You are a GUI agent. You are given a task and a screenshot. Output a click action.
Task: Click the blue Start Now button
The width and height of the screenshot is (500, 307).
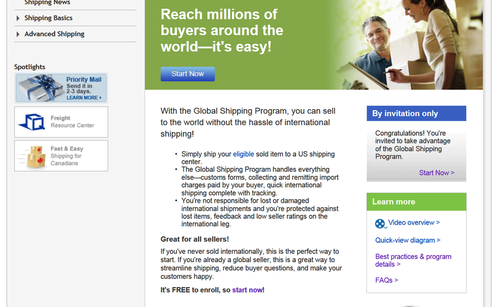(x=187, y=74)
